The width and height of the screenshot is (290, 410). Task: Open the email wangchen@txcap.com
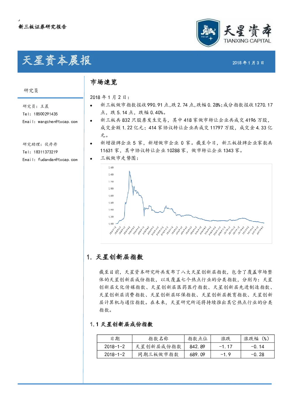pos(58,122)
